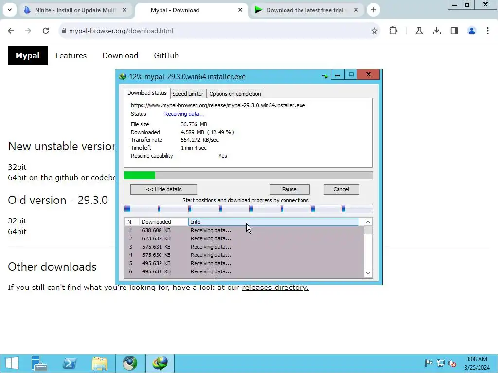
Task: Open the Download nav item
Action: (120, 56)
